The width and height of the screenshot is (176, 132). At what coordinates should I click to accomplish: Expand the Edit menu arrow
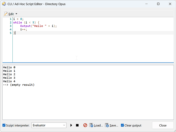click(x=16, y=14)
